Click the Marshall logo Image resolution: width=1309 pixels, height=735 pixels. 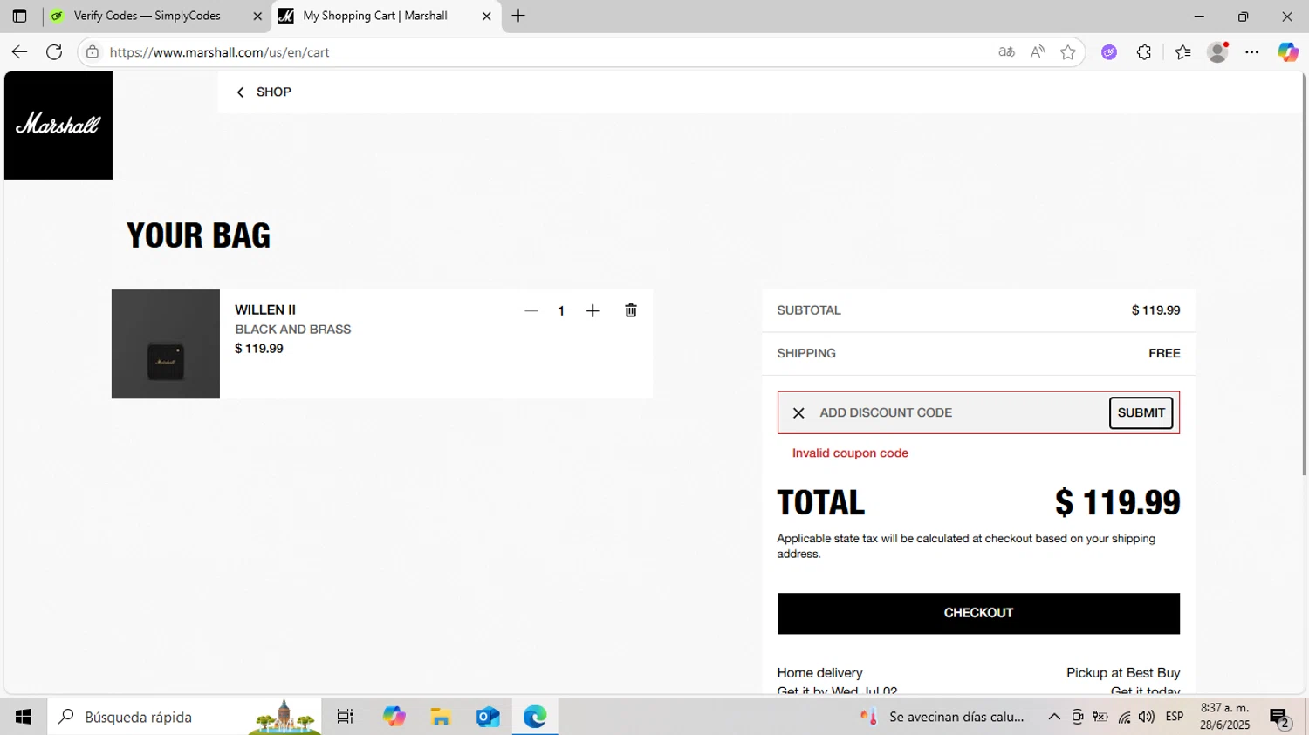click(58, 126)
